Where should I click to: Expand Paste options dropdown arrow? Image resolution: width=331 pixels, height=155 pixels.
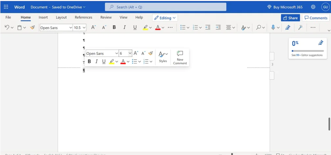(25, 28)
